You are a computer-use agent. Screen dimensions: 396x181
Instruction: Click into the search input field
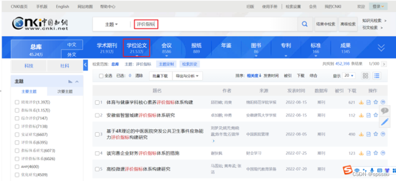click(215, 24)
